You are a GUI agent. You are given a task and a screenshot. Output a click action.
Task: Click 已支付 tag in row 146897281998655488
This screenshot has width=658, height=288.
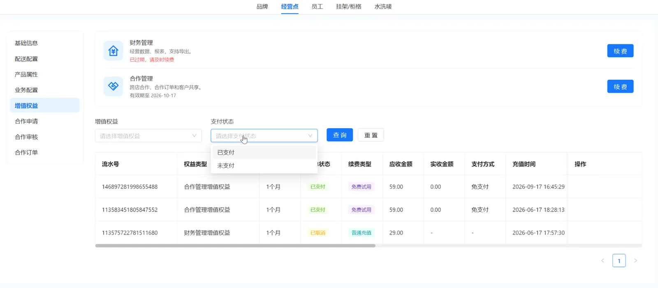[318, 187]
